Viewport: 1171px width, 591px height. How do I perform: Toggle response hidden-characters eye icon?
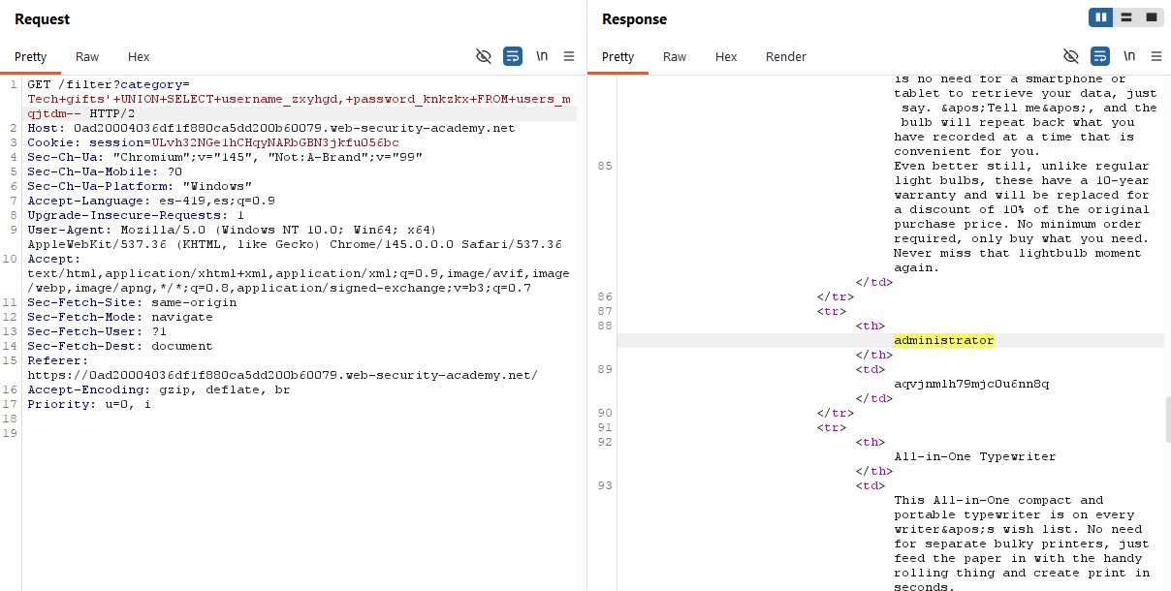[x=1071, y=56]
